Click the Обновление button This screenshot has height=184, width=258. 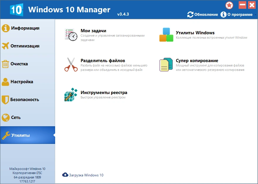203,14
